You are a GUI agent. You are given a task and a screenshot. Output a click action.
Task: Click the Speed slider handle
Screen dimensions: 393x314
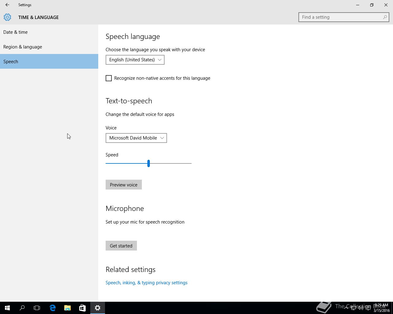[x=149, y=163]
